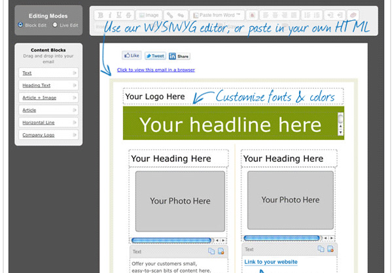Screen dimensions: 392x273
Task: Open the view this email in browser link
Action: click(156, 70)
